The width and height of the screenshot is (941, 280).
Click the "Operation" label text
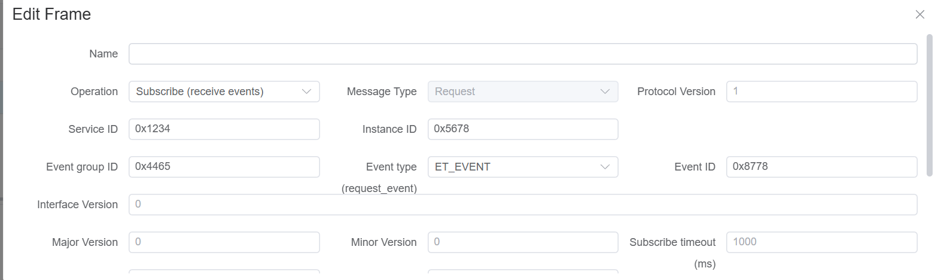point(94,92)
